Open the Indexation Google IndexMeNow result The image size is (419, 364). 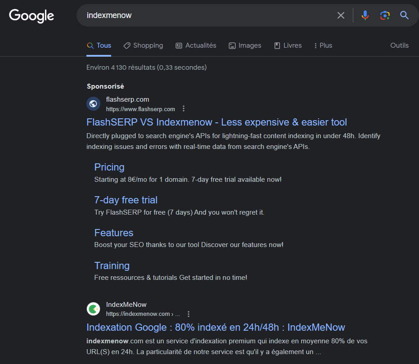[216, 327]
